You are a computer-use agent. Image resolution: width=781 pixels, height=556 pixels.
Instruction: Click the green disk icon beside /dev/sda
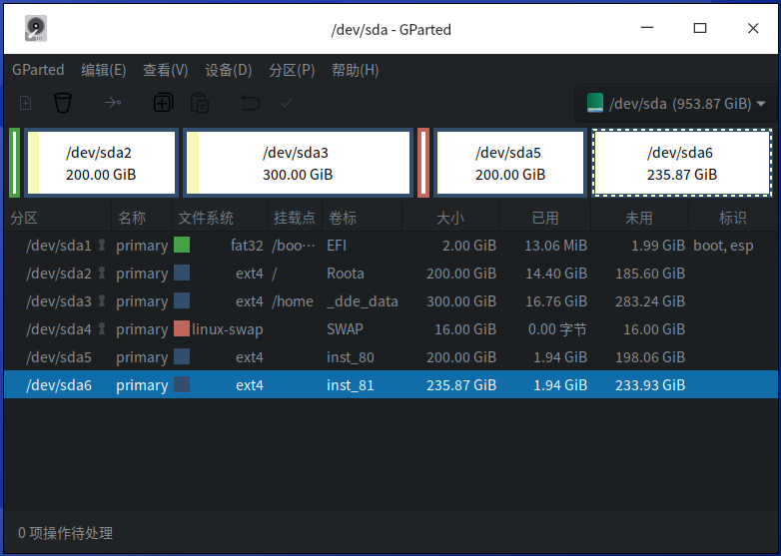pyautogui.click(x=595, y=103)
